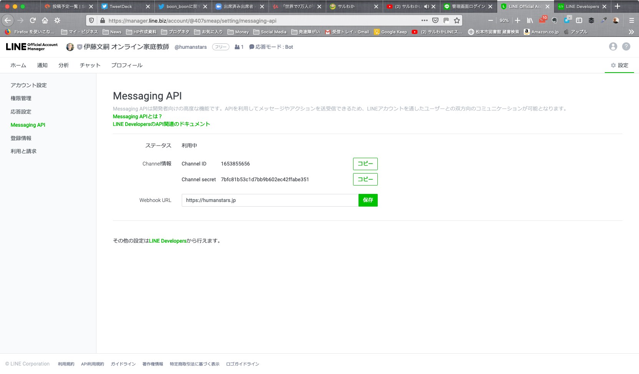Save Webhook URL with 保存 button
639x374 pixels.
(368, 200)
